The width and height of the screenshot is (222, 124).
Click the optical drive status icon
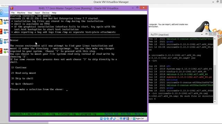(105, 118)
